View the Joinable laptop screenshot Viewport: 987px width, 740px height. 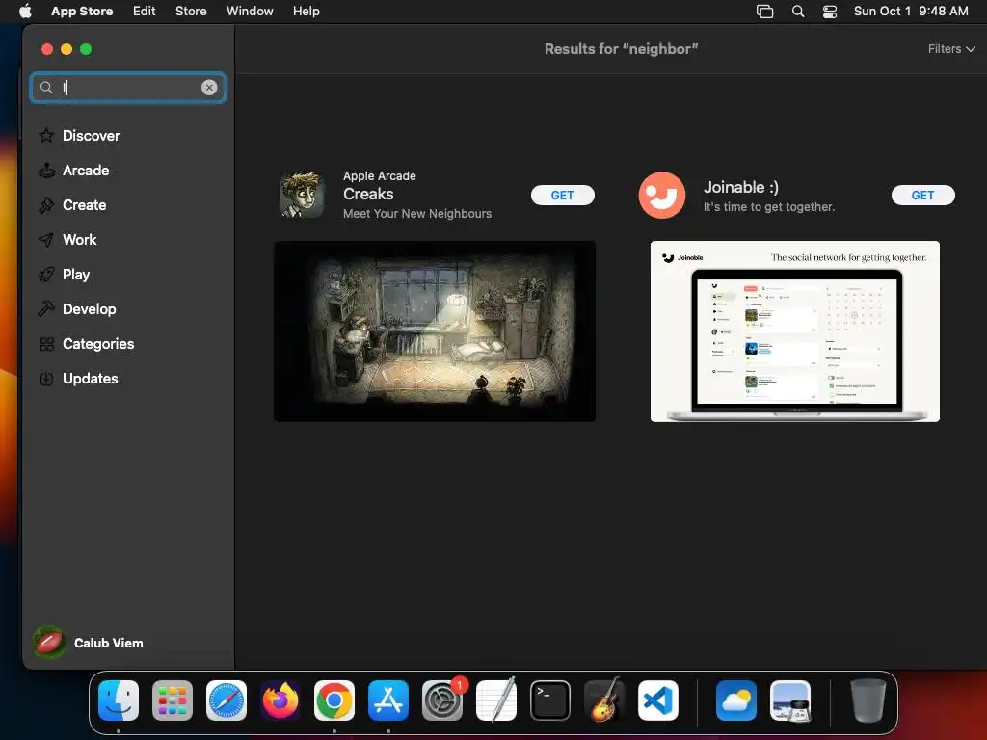pos(794,331)
